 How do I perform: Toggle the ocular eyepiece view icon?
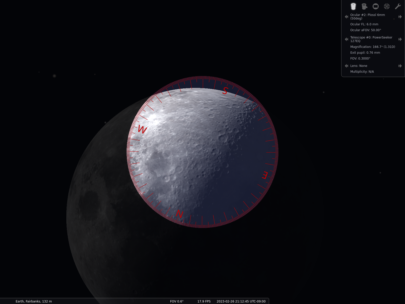(353, 6)
